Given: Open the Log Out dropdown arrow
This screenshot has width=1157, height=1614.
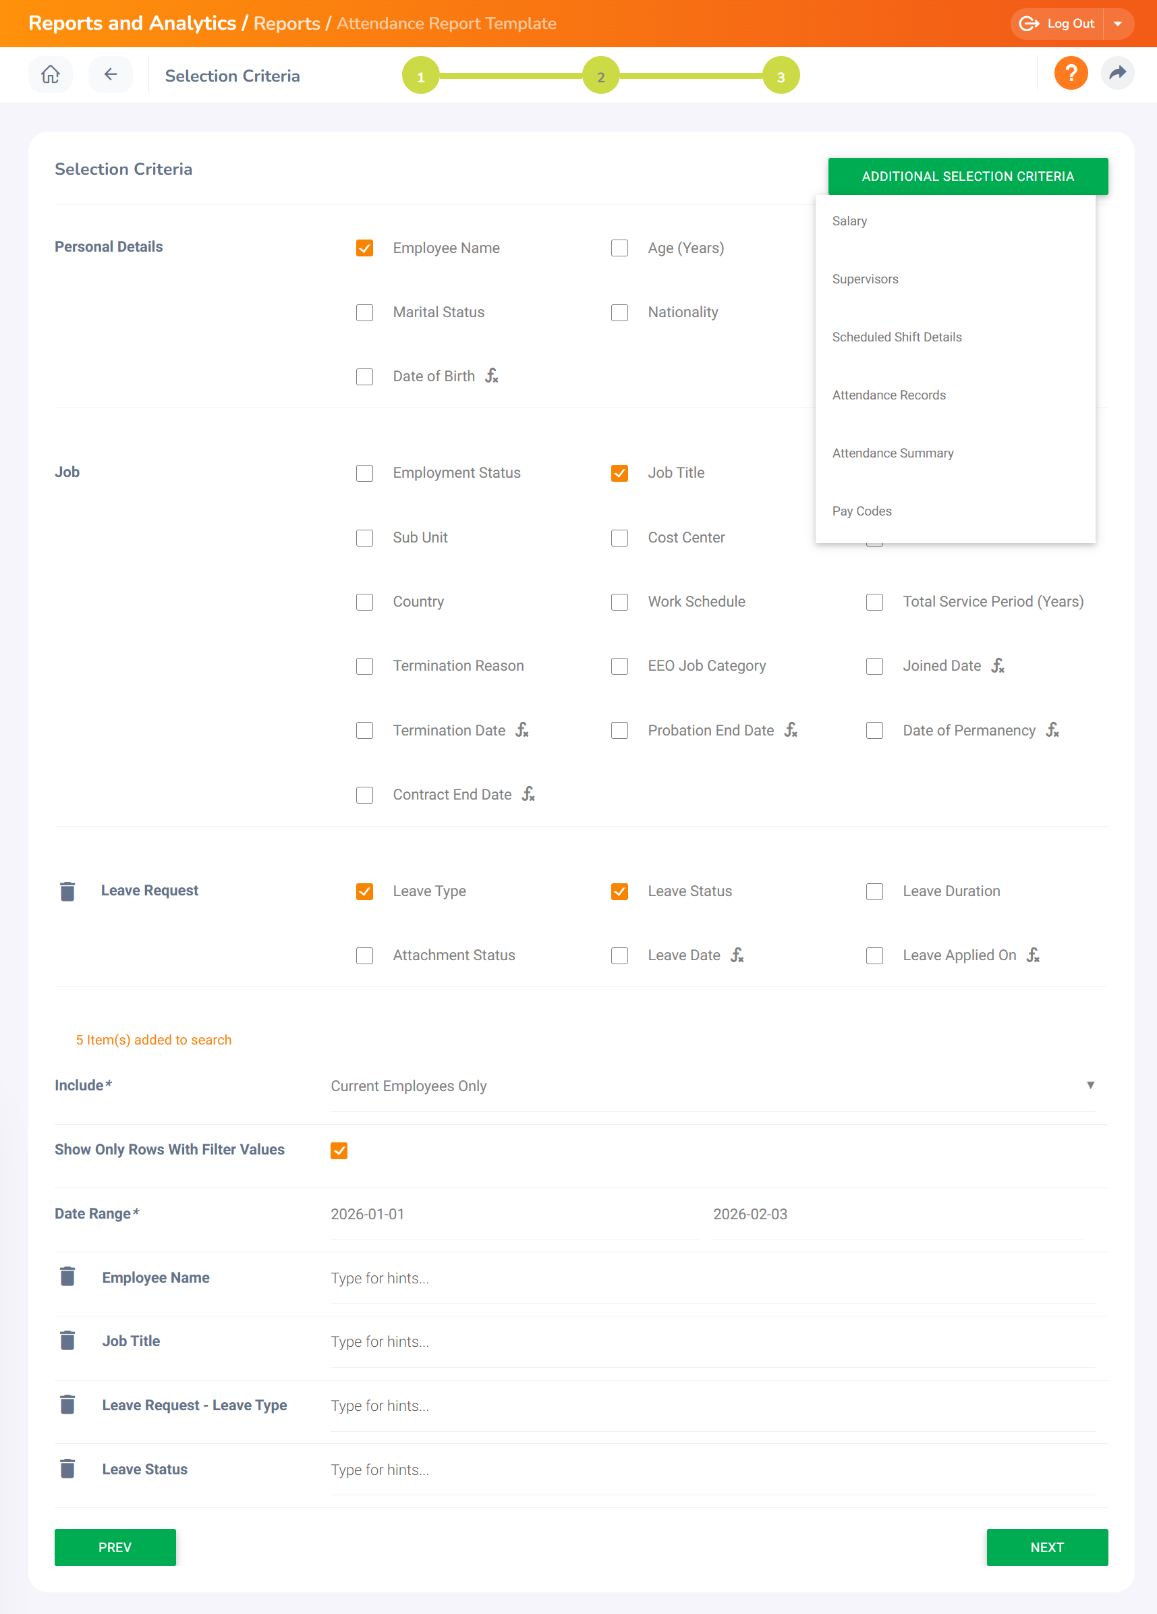Looking at the screenshot, I should click(1117, 24).
